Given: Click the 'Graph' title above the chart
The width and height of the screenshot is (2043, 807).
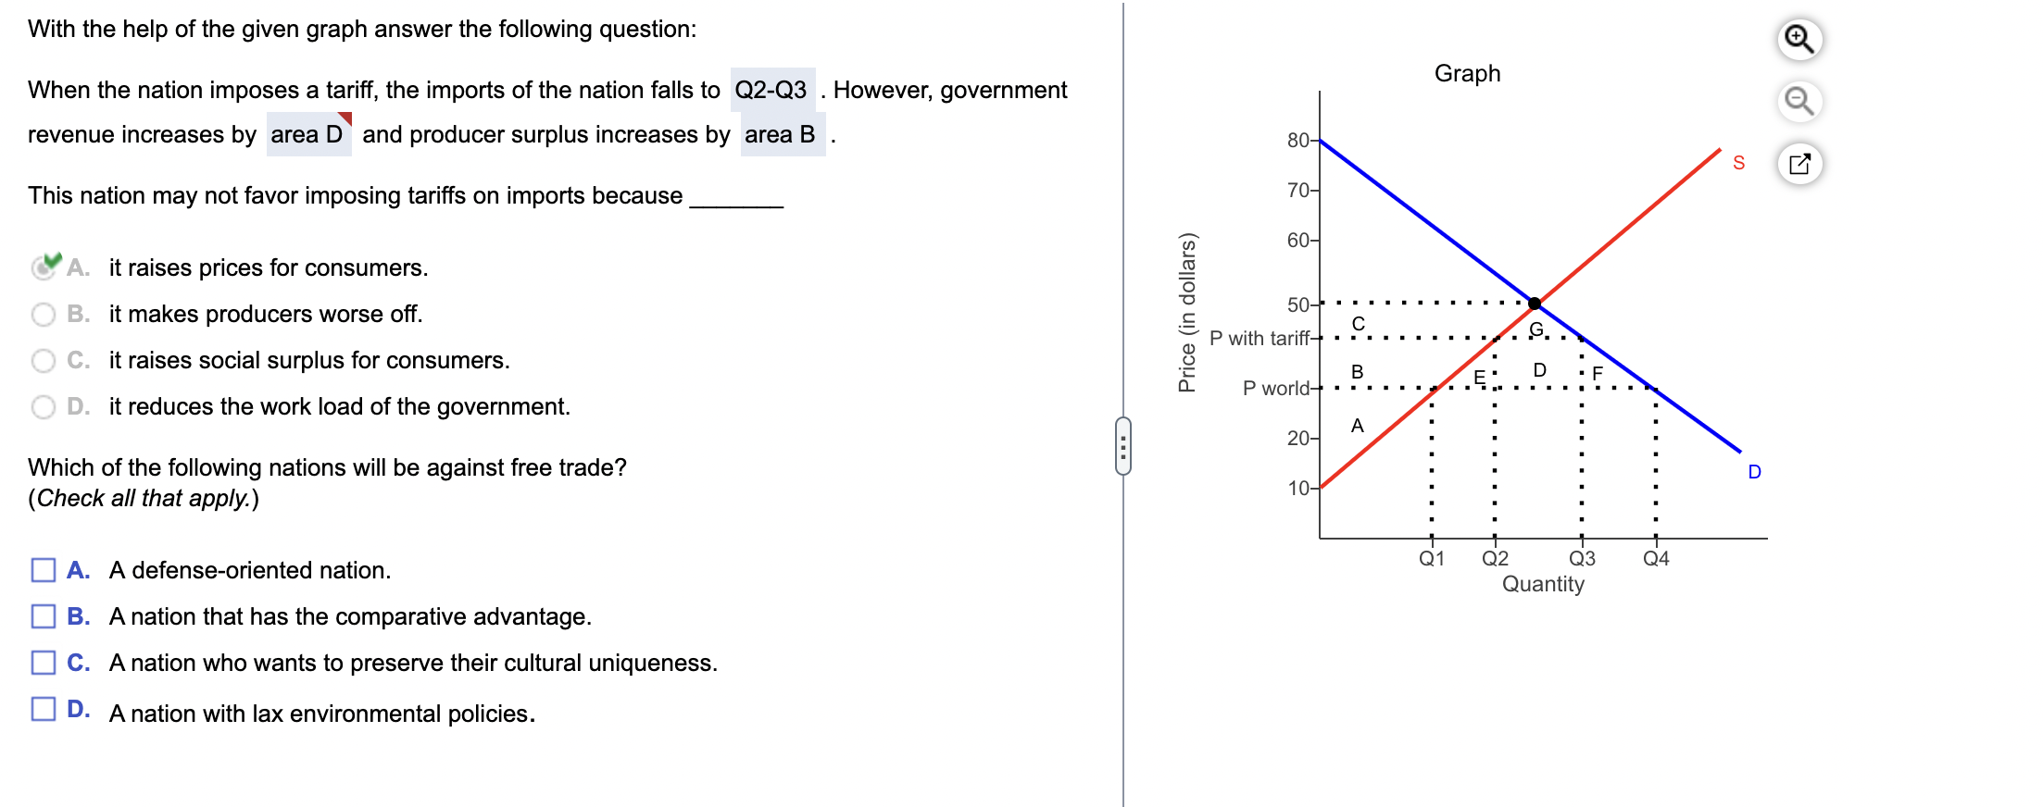Looking at the screenshot, I should tap(1469, 73).
